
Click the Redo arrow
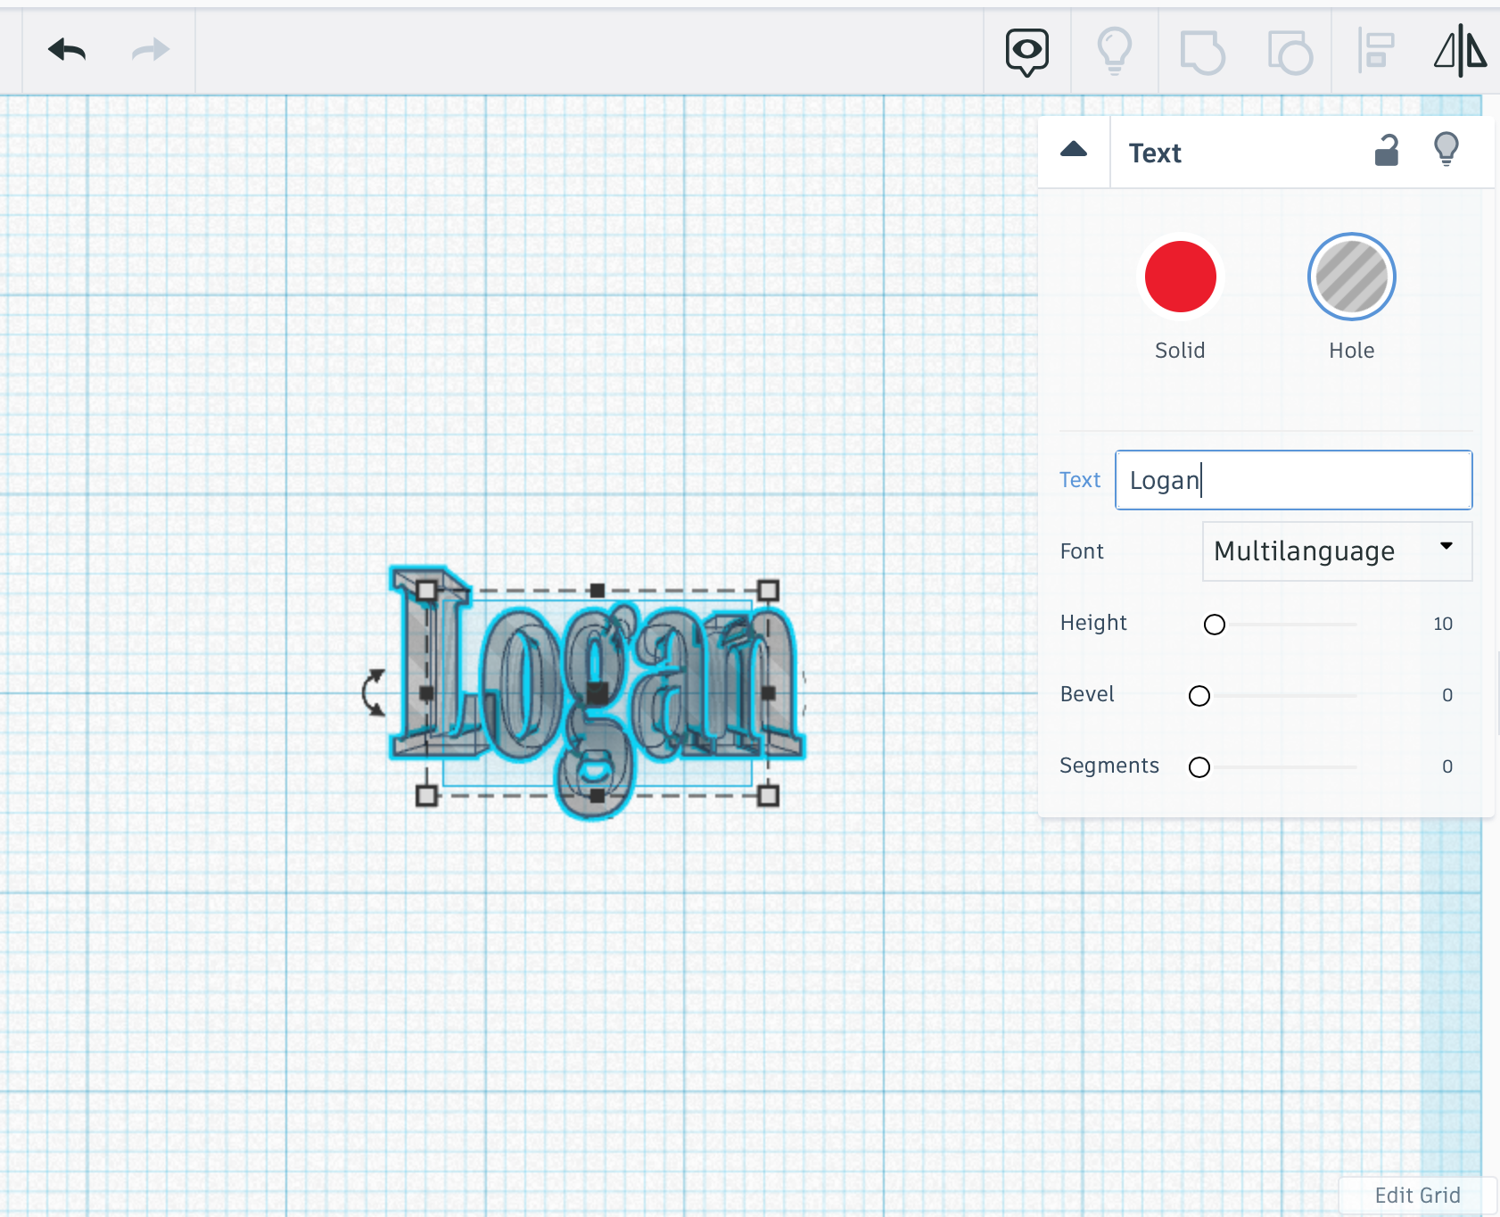[151, 50]
